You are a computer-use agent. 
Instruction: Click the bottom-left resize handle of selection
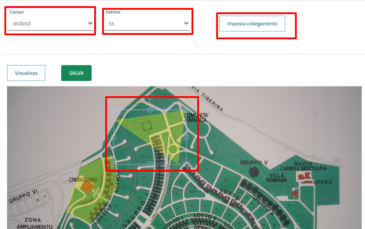tap(114, 165)
